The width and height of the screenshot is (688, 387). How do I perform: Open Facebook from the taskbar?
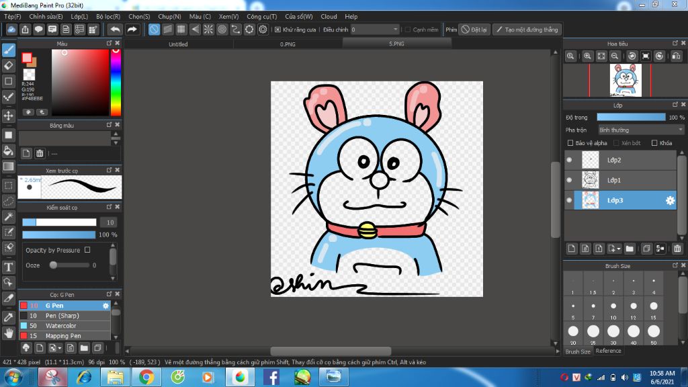(271, 377)
